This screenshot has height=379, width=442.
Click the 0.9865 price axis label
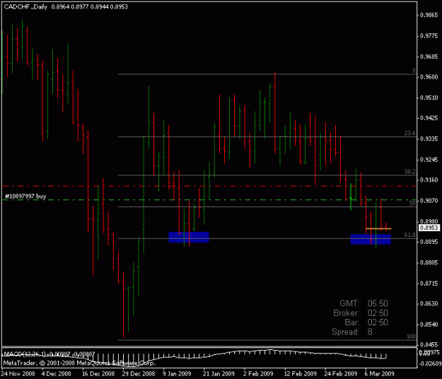pyautogui.click(x=429, y=16)
